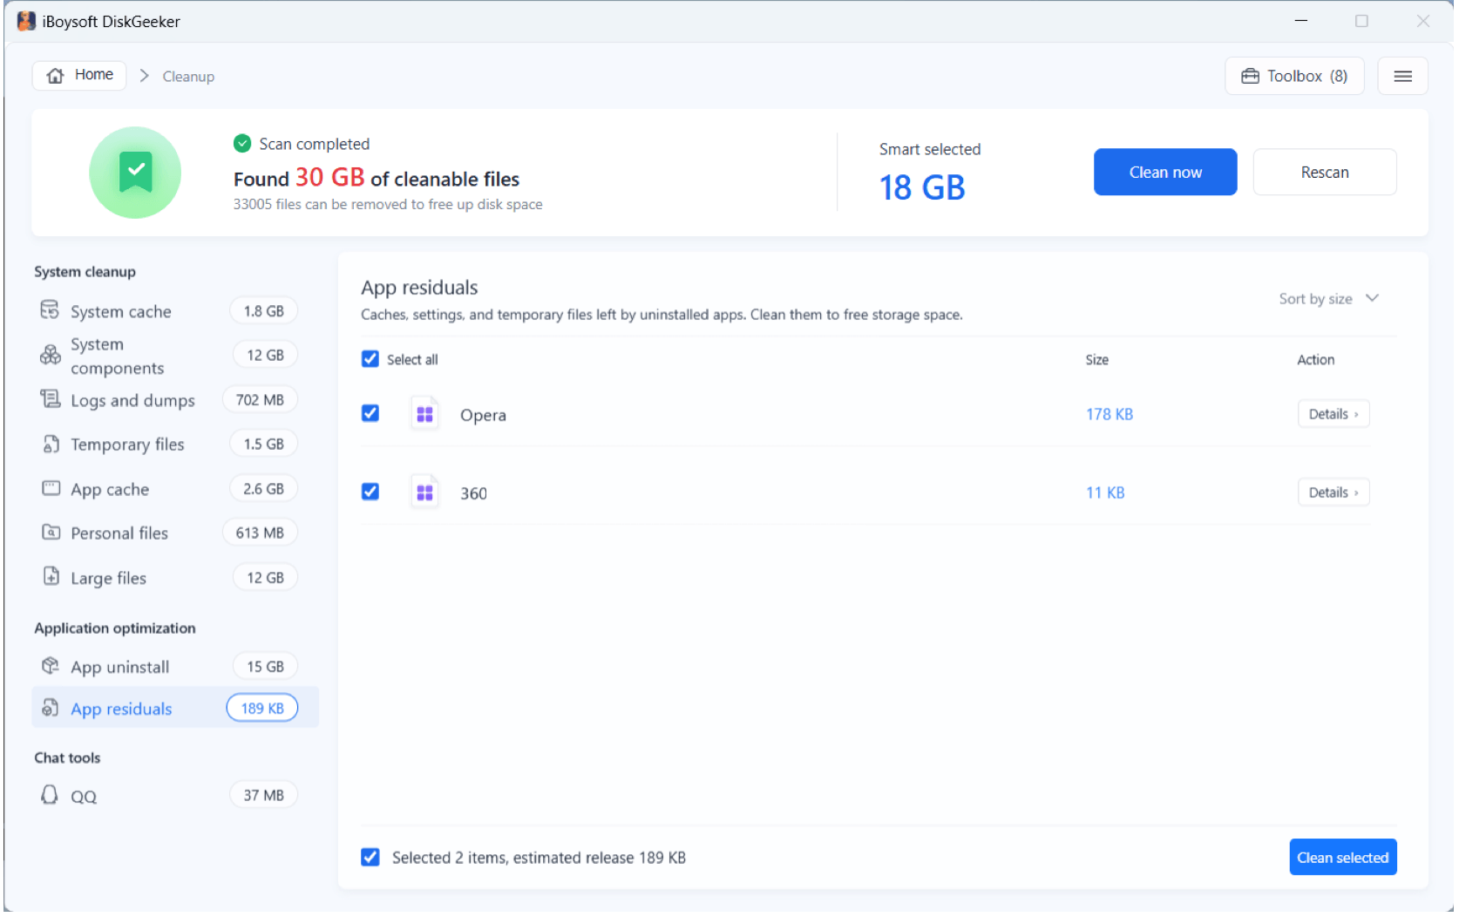Screen dimensions: 1459x917
Task: Go to Home
Action: pos(79,76)
